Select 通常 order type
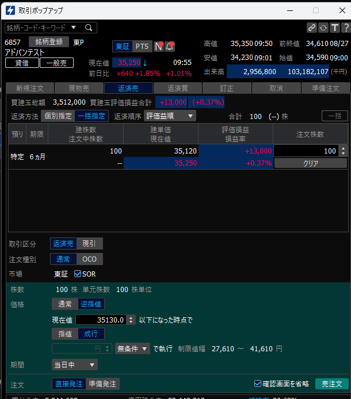351x399 pixels. pos(63,259)
